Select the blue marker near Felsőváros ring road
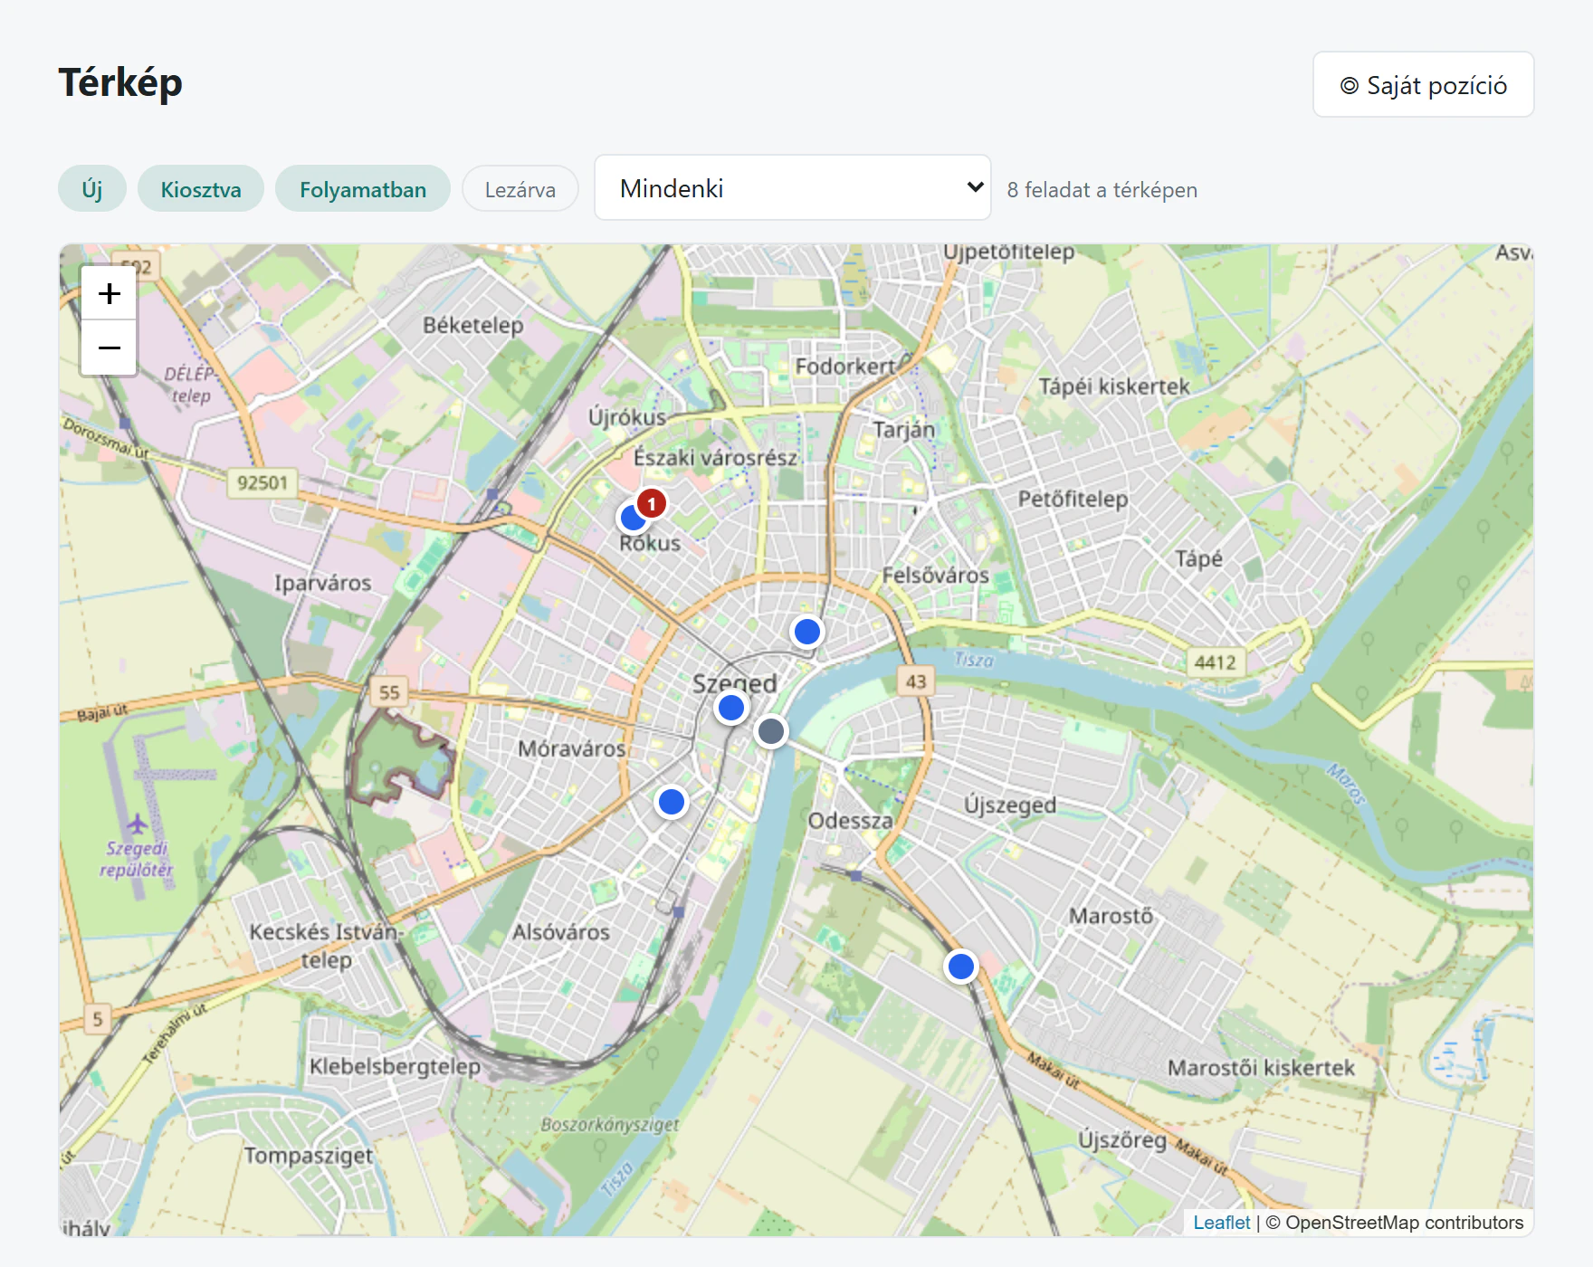Screen dimensions: 1593x1267 806,631
